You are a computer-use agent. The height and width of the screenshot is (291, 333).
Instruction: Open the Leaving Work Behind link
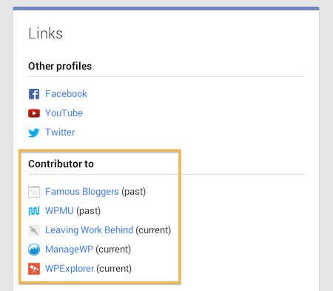coord(89,230)
